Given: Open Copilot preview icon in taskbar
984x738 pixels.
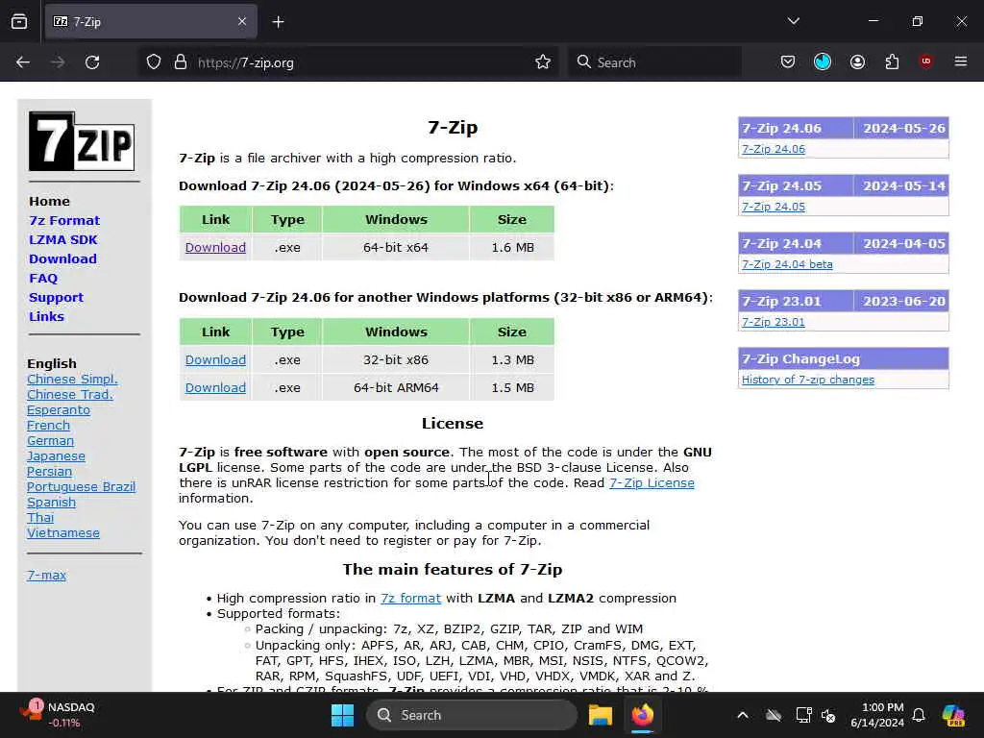Looking at the screenshot, I should [953, 715].
